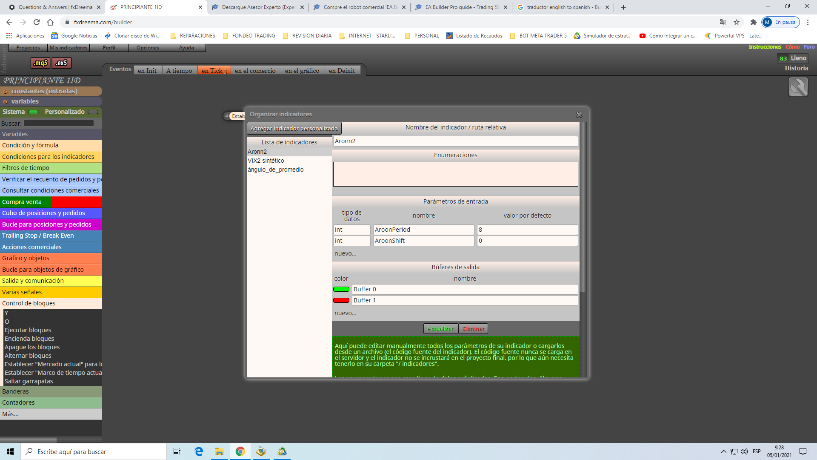Bookmark page with star icon
Screen dimensions: 817x460
tap(737, 22)
